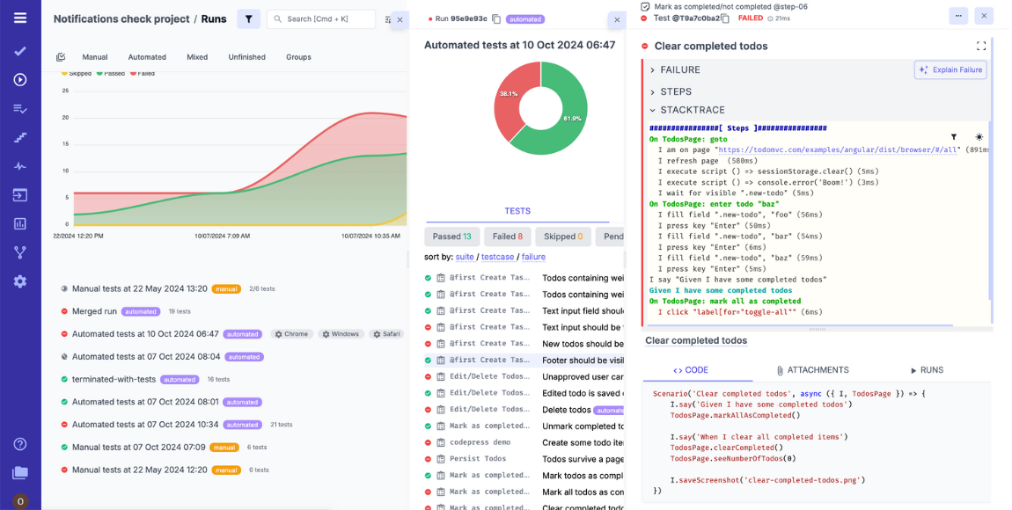Click the Explain Failure button

950,69
